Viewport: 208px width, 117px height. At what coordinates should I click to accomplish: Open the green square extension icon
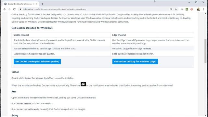[187, 9]
